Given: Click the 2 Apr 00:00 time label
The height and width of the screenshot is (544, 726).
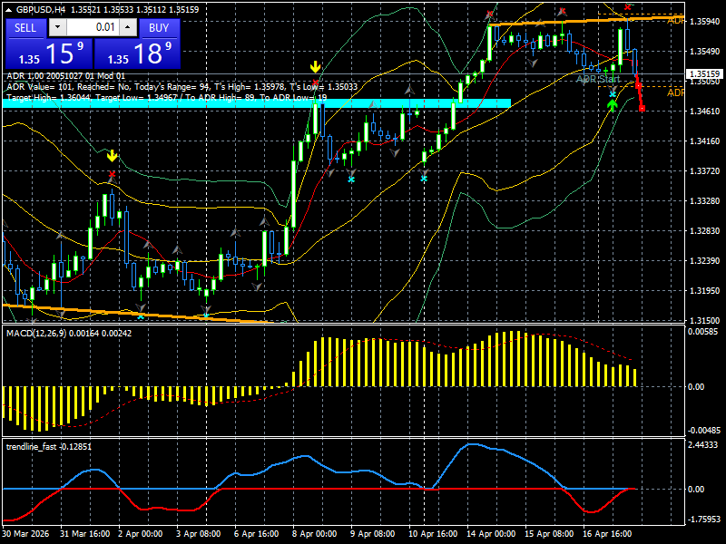Looking at the screenshot, I should [141, 534].
